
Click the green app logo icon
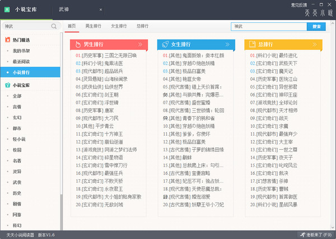7,9
